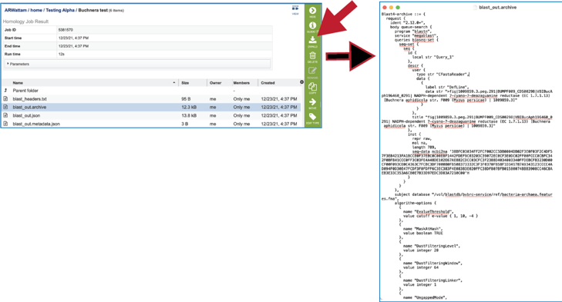Viewport: 562px width, 302px height.
Task: Click the Delete trash icon
Action: pyautogui.click(x=312, y=55)
